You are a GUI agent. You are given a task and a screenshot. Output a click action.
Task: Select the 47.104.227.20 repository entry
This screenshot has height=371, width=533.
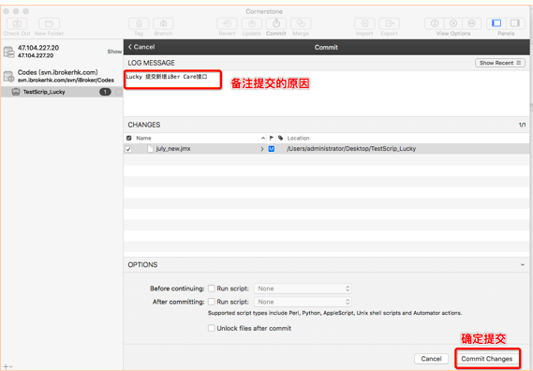pos(62,52)
